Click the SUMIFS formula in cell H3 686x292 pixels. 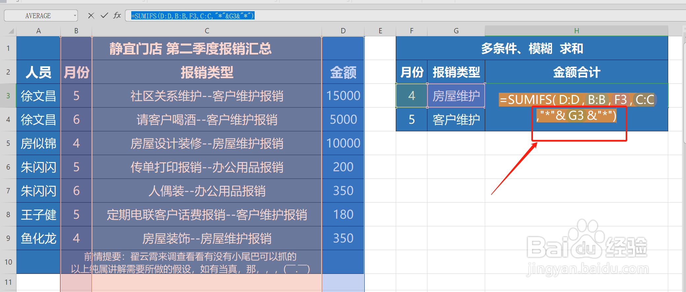577,108
